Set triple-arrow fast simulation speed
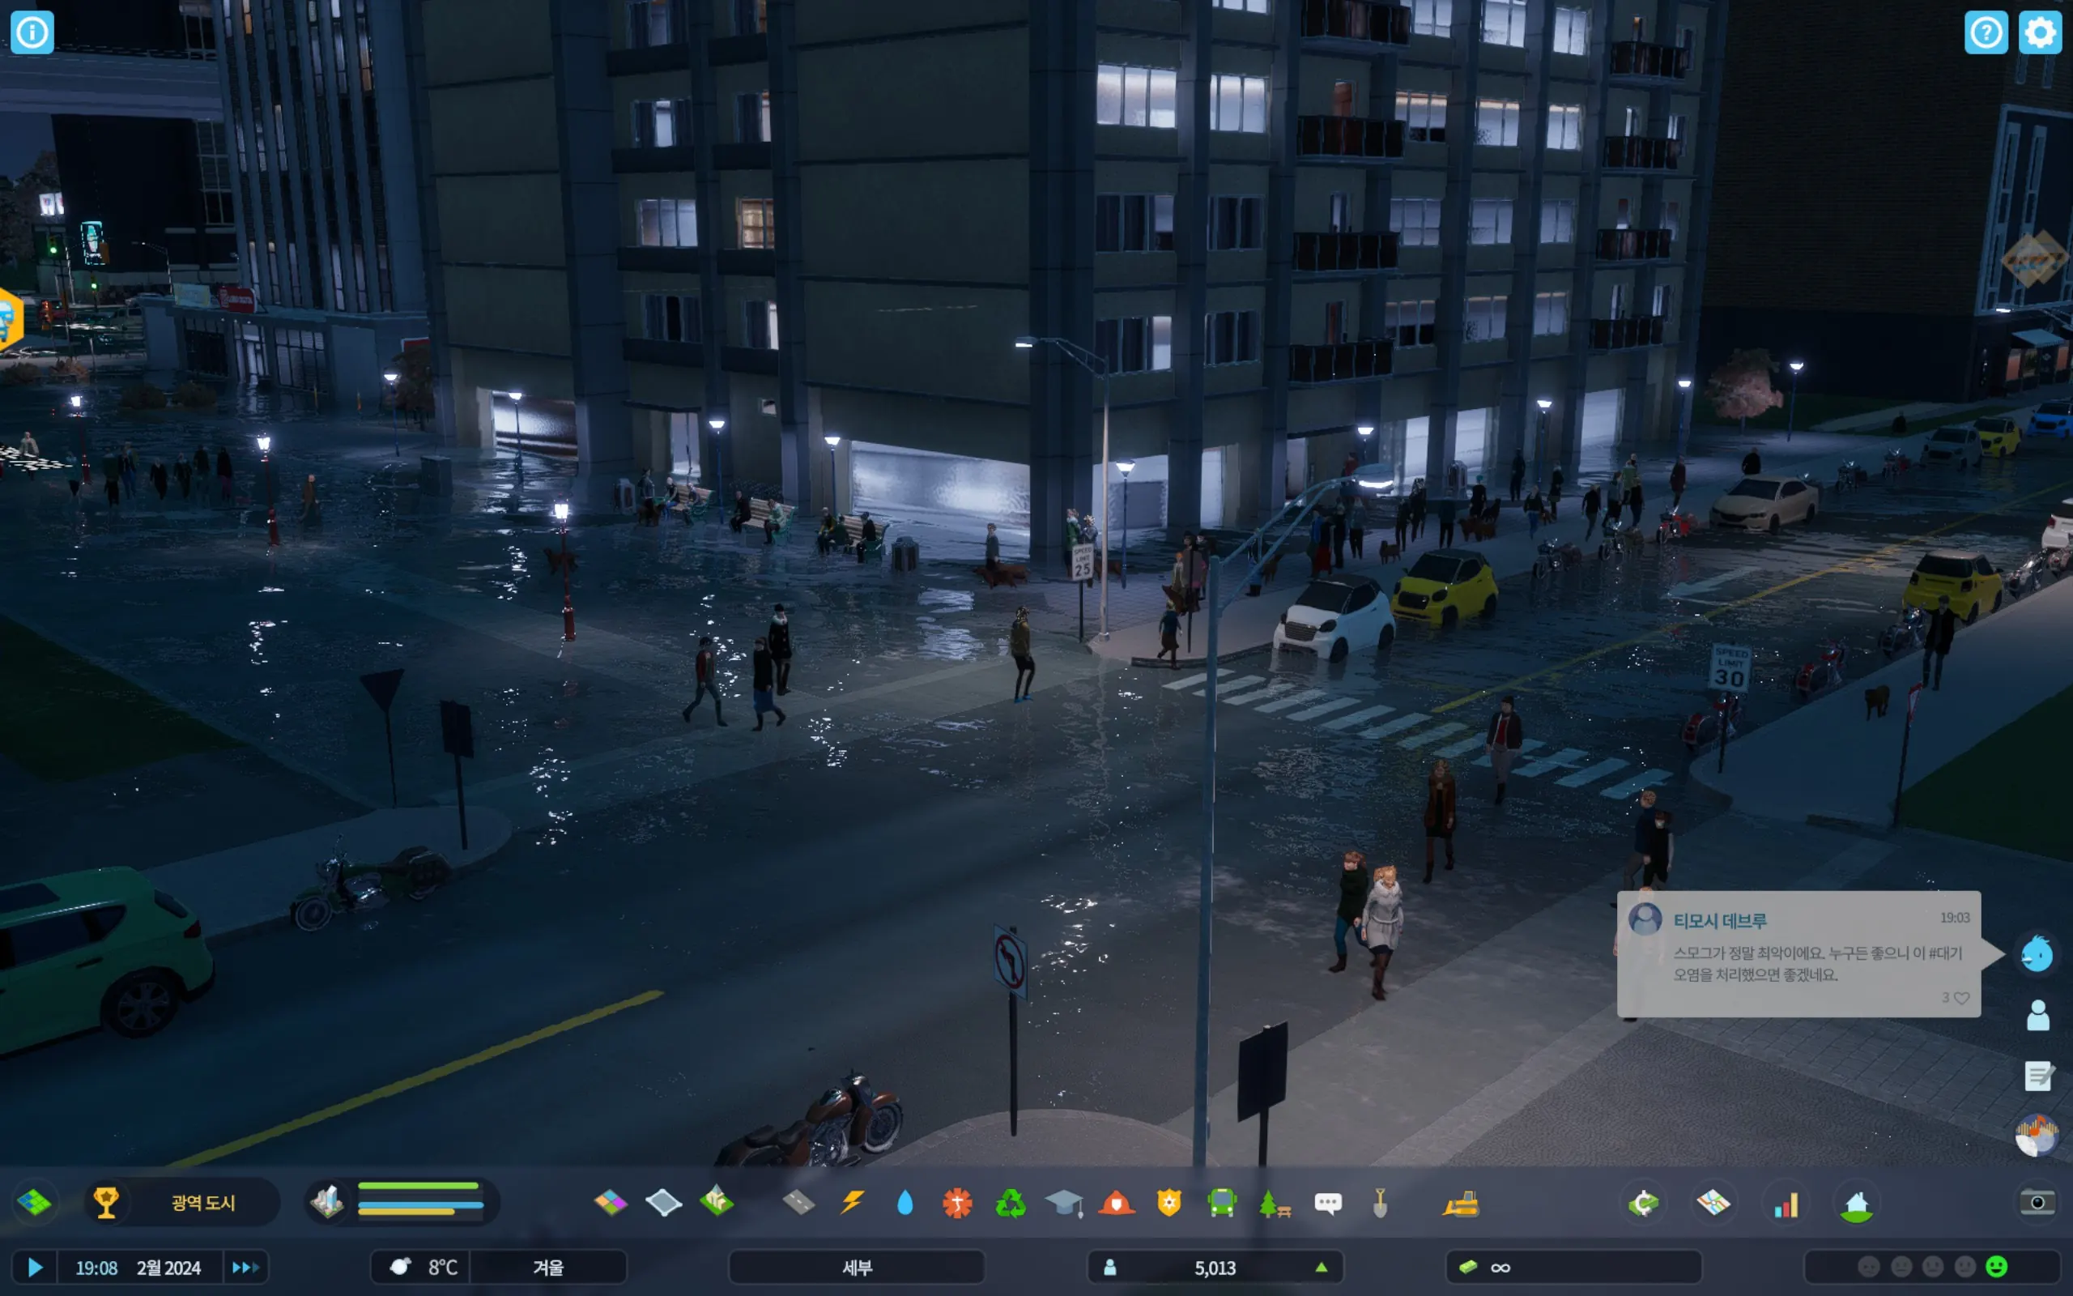 pyautogui.click(x=245, y=1267)
